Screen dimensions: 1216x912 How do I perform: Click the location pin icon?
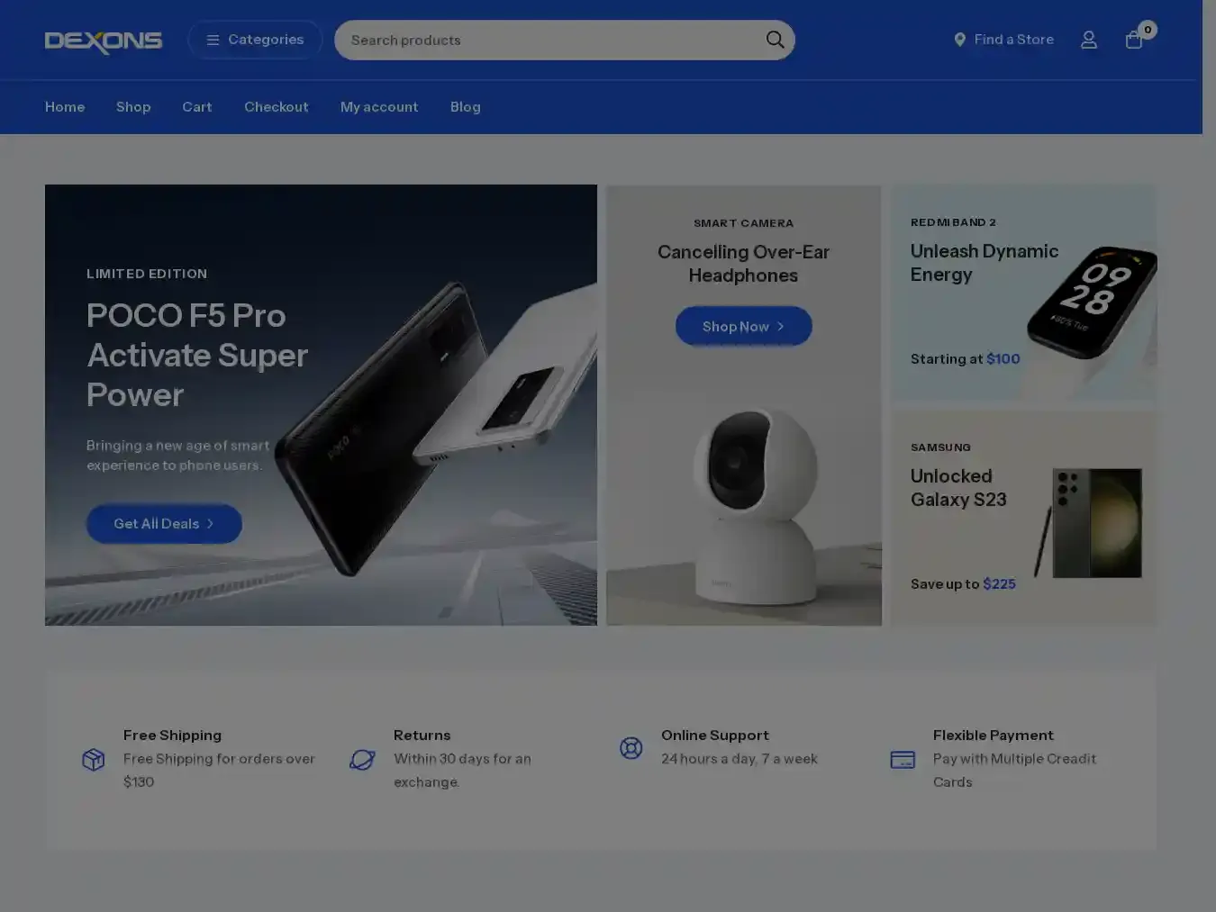coord(960,40)
